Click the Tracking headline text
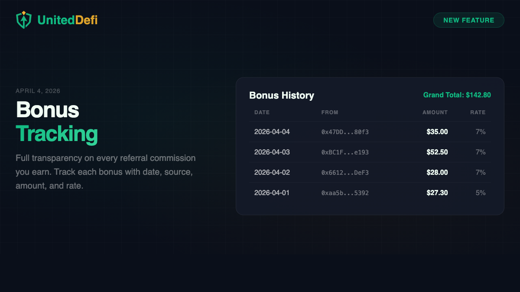The width and height of the screenshot is (520, 292). (x=57, y=134)
